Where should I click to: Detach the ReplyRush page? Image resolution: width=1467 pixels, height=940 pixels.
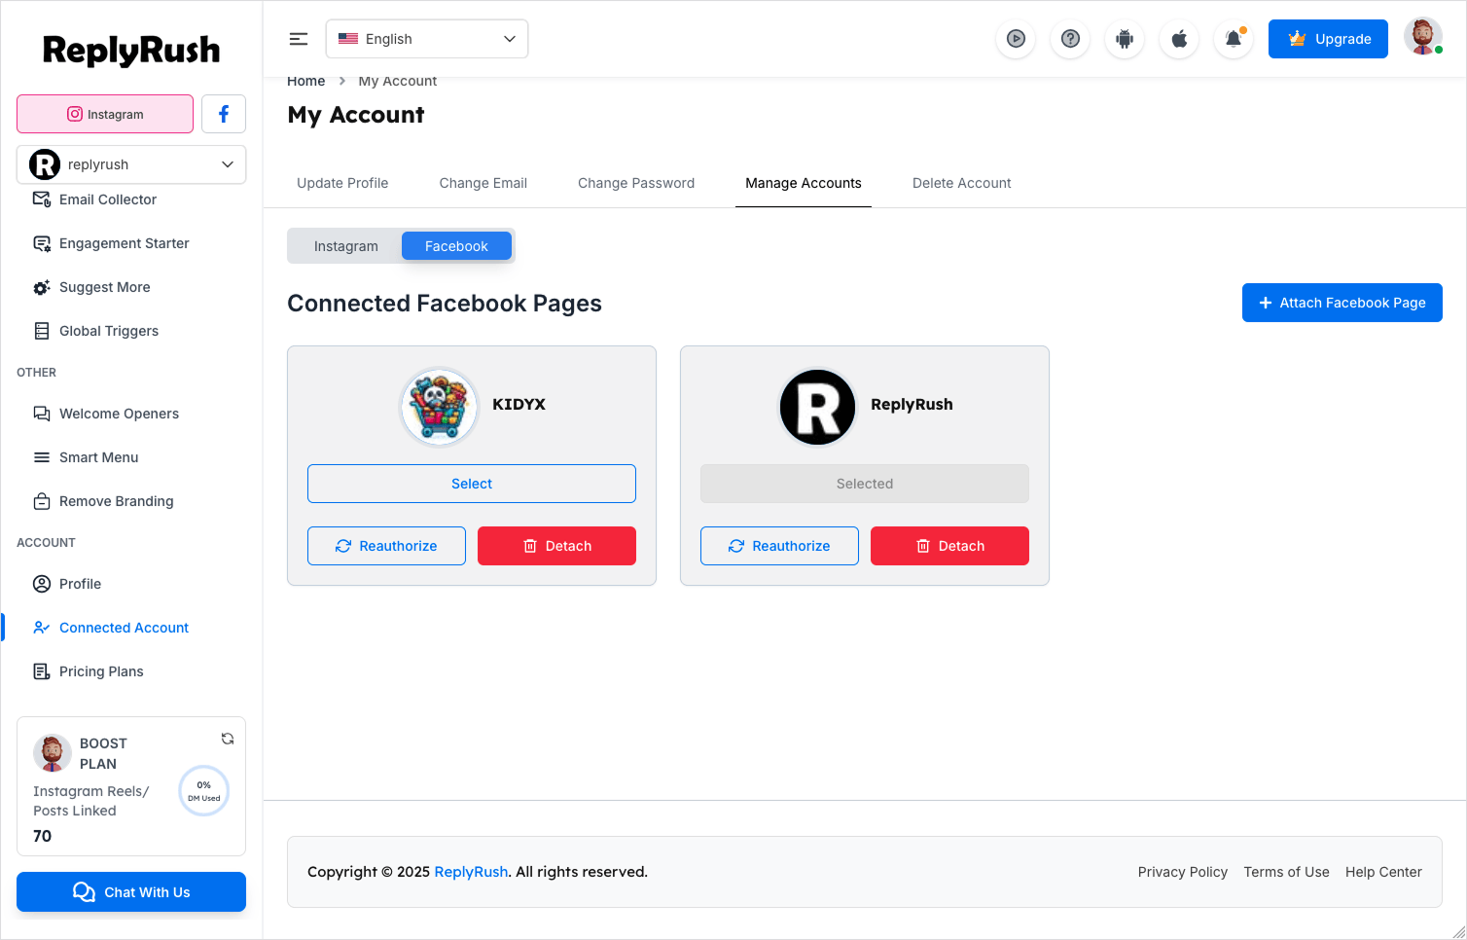click(949, 546)
